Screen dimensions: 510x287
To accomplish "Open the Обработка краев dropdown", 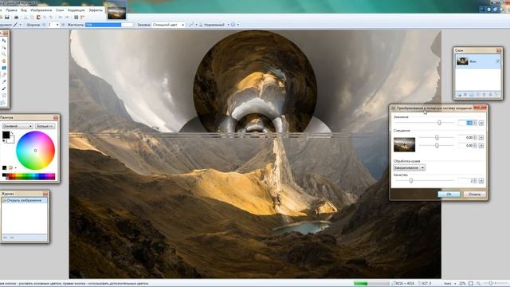I will tap(409, 168).
